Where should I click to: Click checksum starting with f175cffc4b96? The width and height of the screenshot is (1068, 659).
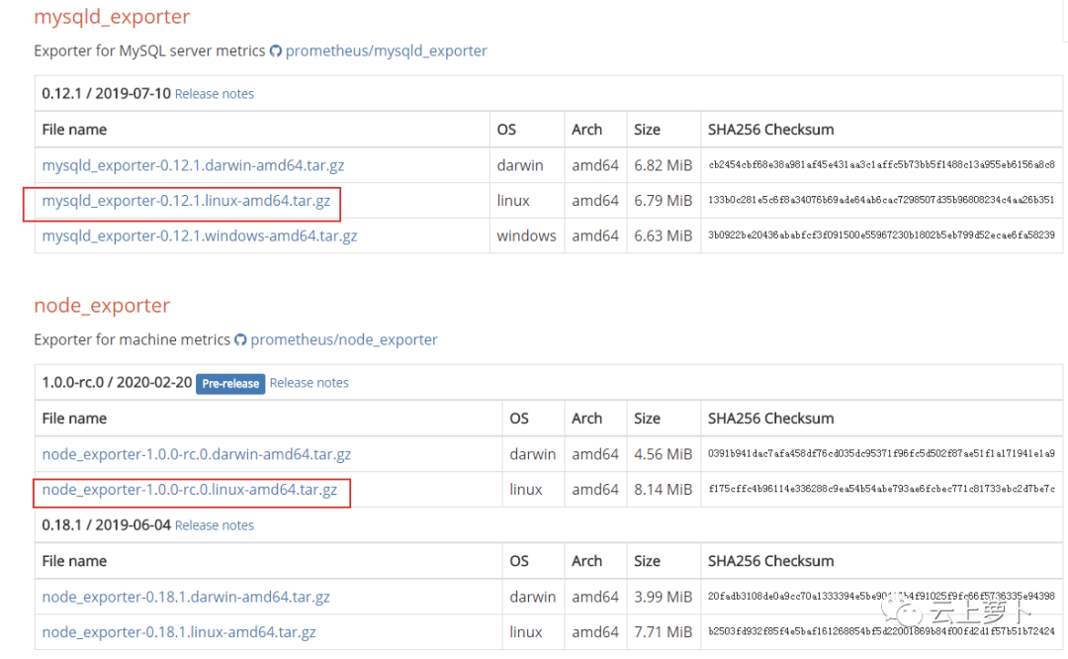coord(881,490)
